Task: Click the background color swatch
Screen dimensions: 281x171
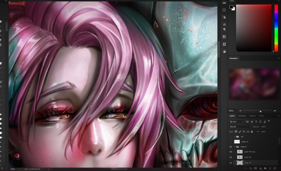Action: click(x=234, y=9)
